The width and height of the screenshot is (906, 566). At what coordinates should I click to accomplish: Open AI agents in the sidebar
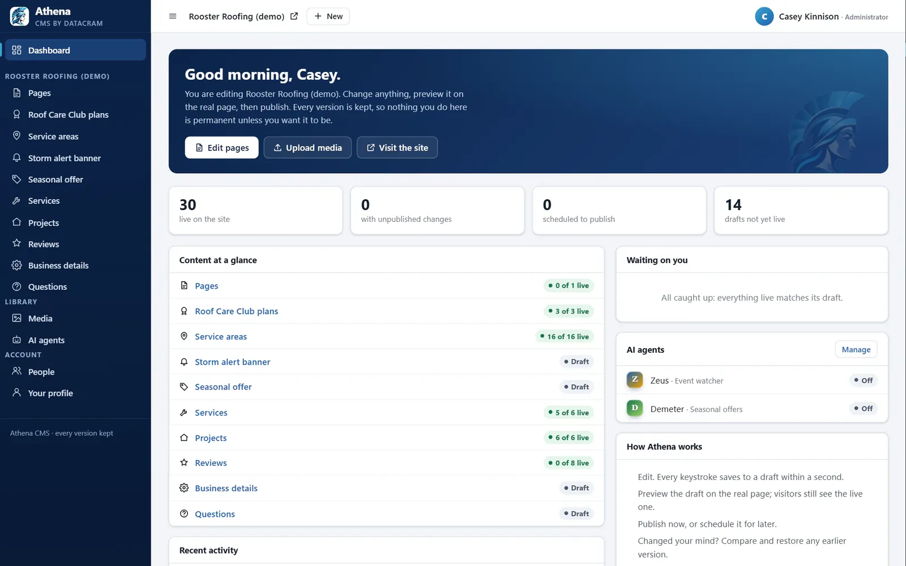[x=75, y=340]
